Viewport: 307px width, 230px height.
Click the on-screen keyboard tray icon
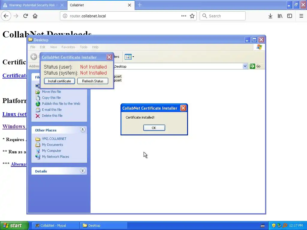263,226
